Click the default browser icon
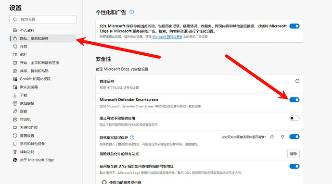 coord(15,87)
